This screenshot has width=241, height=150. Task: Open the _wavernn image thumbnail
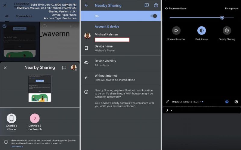60,41
